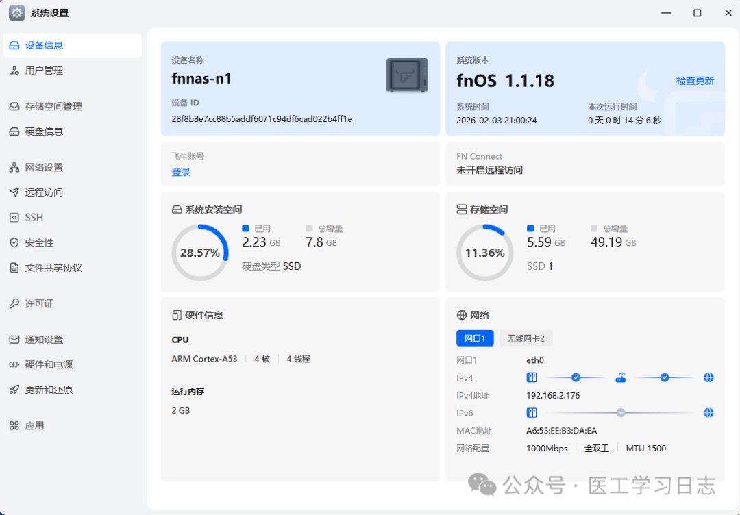
Task: Click the IPv6 connection slider handle
Action: point(621,413)
